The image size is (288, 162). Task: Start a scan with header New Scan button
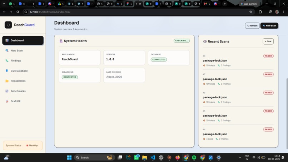tap(269, 25)
